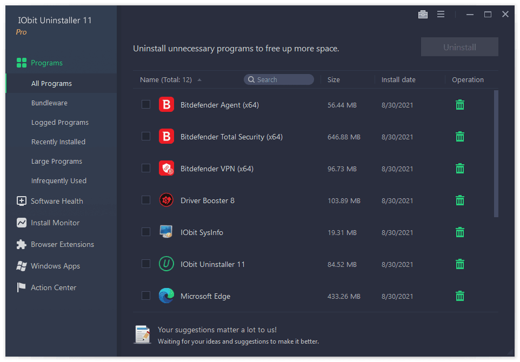Click the Windows Apps flag icon
Viewport: 520px width, 362px height.
point(22,266)
